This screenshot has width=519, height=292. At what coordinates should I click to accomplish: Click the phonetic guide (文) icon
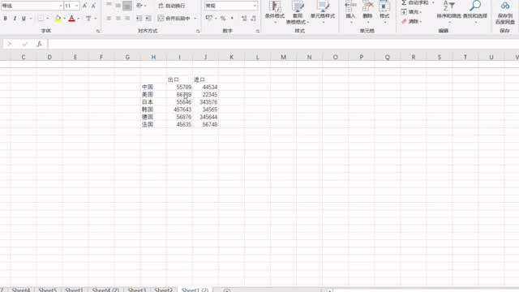[x=88, y=19]
